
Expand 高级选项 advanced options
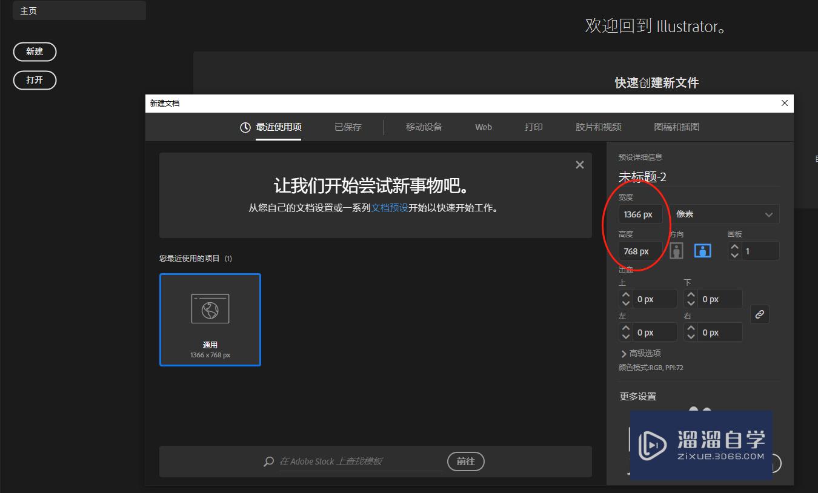coord(640,353)
